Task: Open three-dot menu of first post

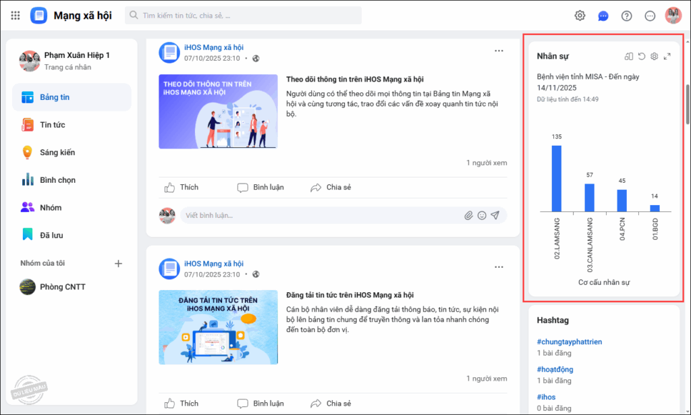Action: 499,51
